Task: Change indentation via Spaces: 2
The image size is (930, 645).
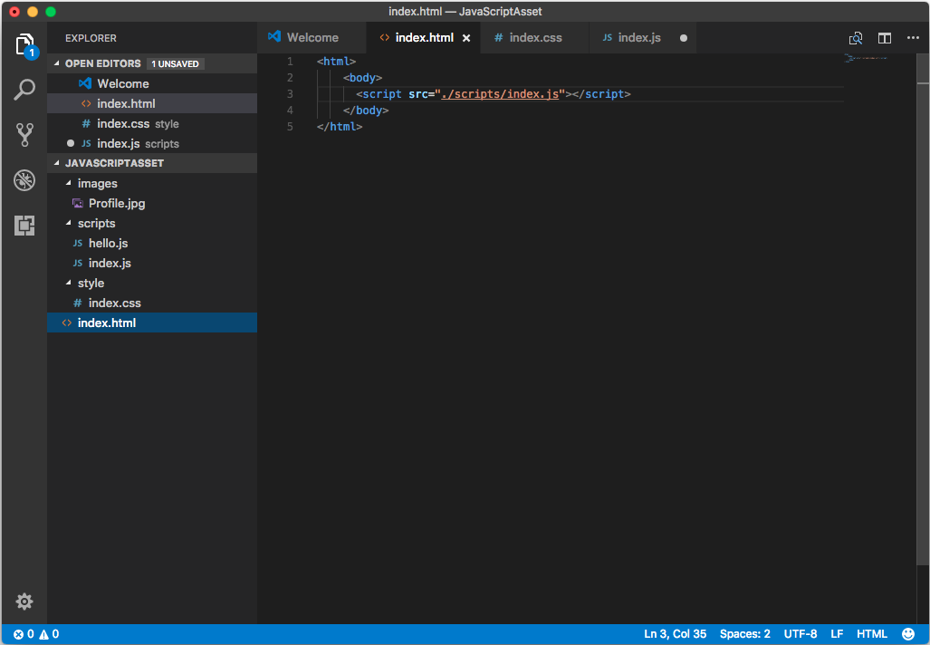Action: pyautogui.click(x=745, y=634)
